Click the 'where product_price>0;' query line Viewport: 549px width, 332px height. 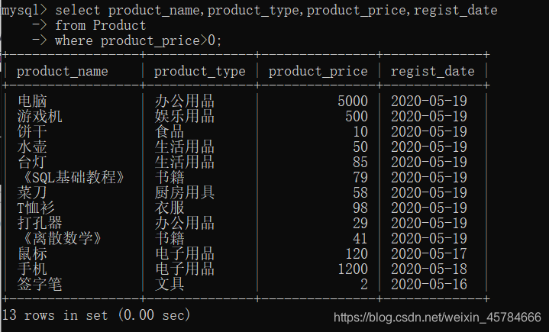coord(138,41)
